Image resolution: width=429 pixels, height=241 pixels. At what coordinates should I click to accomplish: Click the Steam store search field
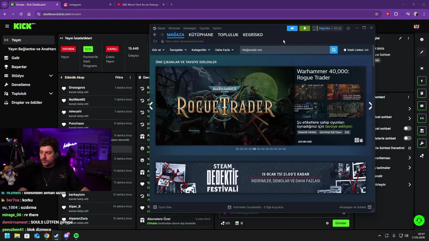coord(285,50)
